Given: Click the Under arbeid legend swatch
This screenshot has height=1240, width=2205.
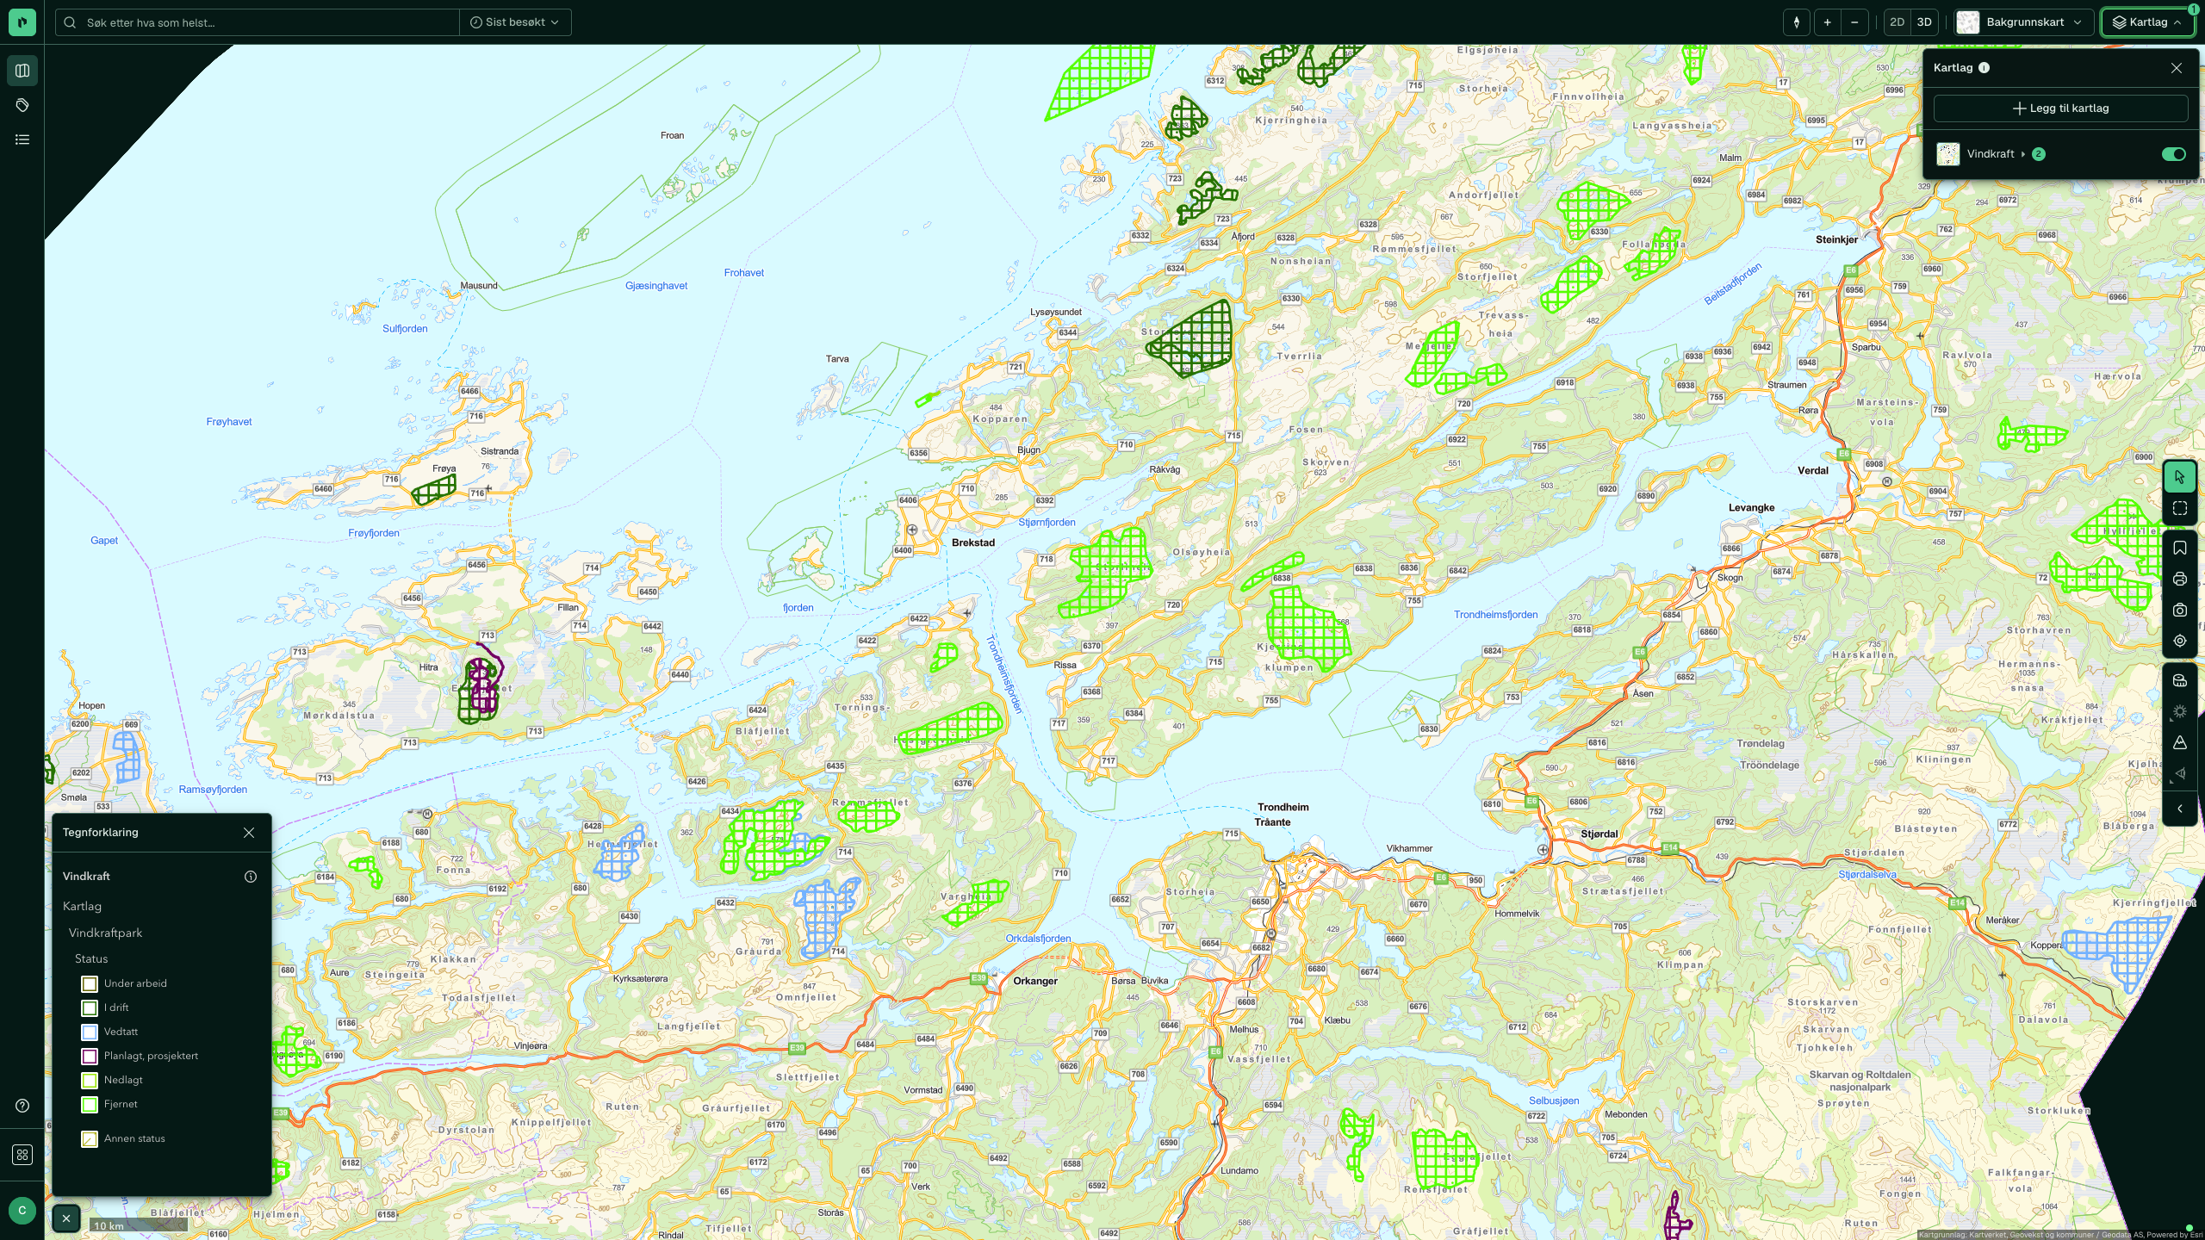Looking at the screenshot, I should (x=90, y=983).
